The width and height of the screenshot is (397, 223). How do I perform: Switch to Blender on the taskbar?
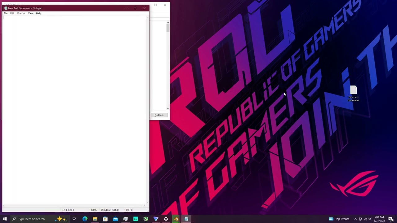[x=176, y=219]
